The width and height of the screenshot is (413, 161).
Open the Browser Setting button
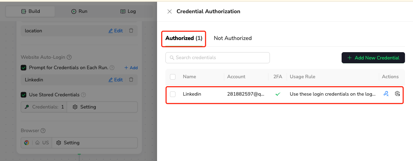[68, 143]
